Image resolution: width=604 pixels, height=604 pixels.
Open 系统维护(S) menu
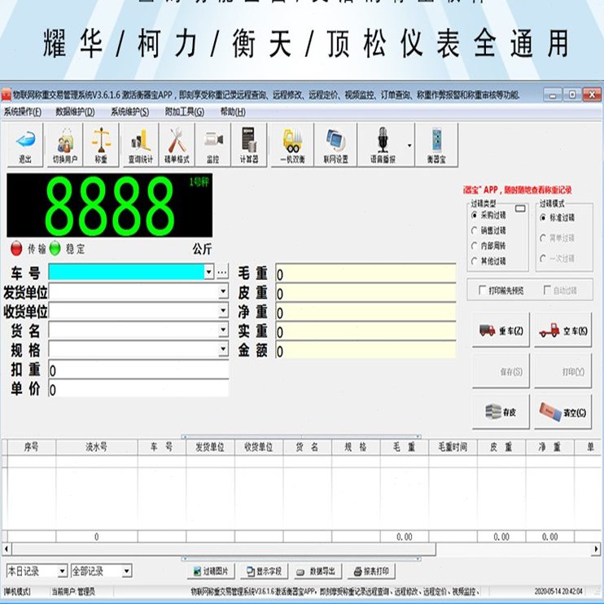pyautogui.click(x=129, y=112)
